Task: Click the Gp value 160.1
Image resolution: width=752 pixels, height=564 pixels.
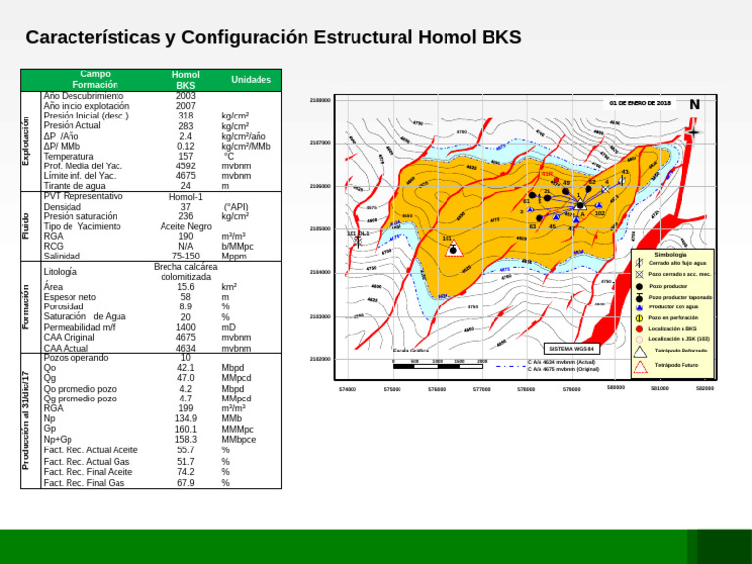Action: (x=186, y=429)
